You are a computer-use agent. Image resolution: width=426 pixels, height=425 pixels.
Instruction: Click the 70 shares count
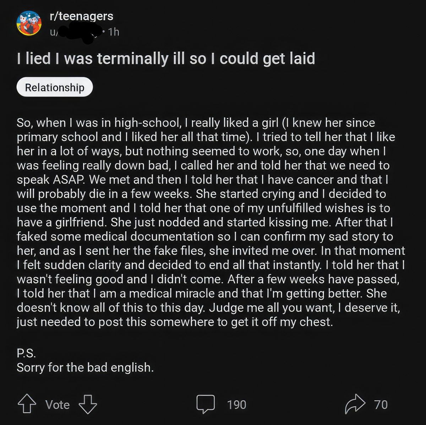[x=381, y=405]
